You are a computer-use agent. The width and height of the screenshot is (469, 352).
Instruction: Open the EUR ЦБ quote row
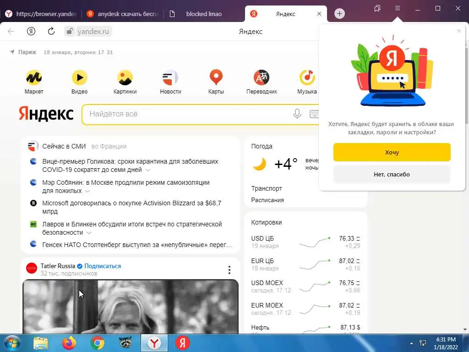click(x=305, y=264)
